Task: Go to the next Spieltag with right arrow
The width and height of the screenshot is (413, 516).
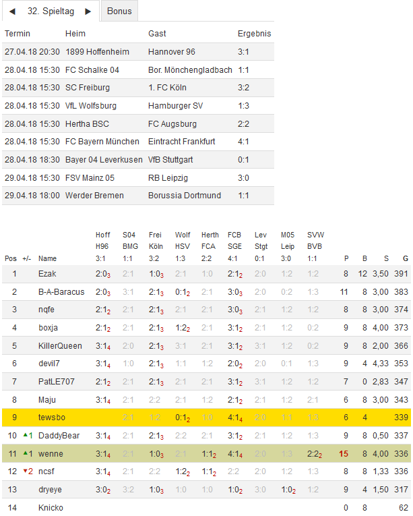Action: pos(88,11)
